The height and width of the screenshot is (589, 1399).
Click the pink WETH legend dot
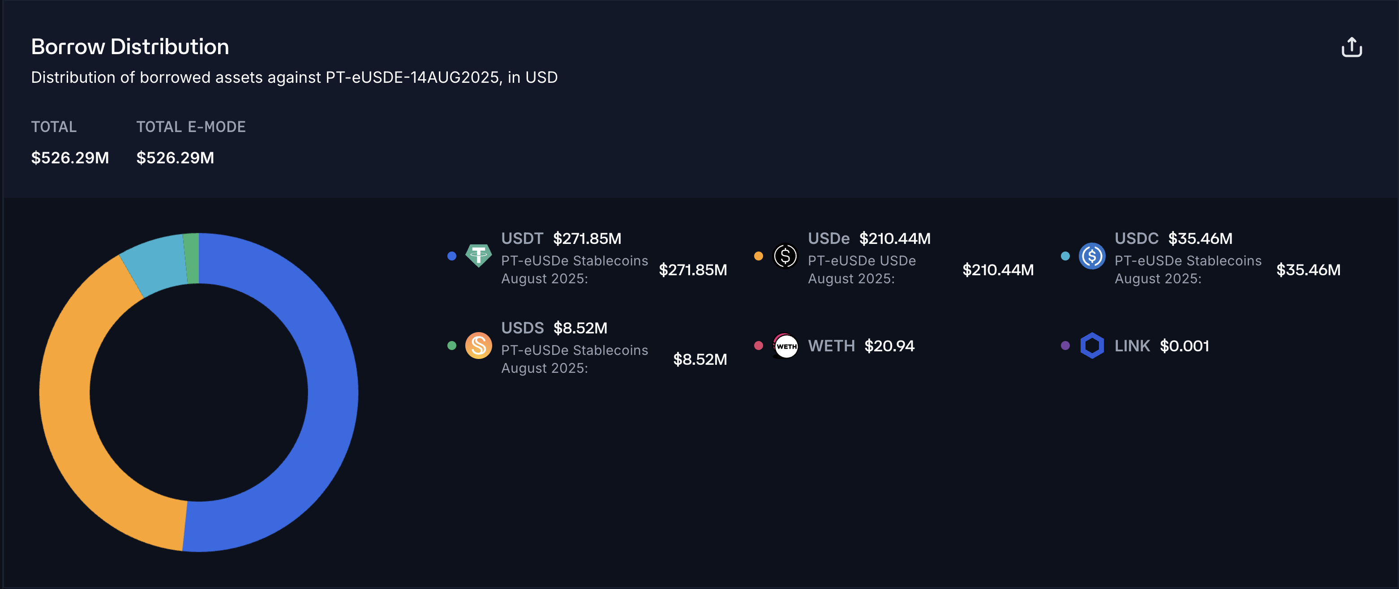758,345
